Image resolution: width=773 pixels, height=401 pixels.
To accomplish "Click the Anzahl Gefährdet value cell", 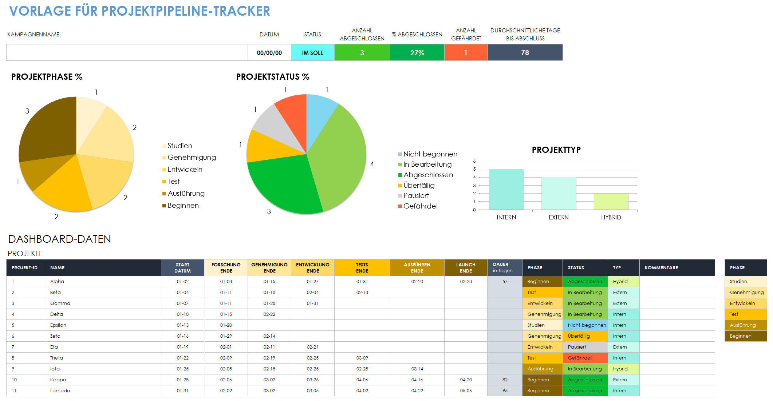I will point(466,53).
